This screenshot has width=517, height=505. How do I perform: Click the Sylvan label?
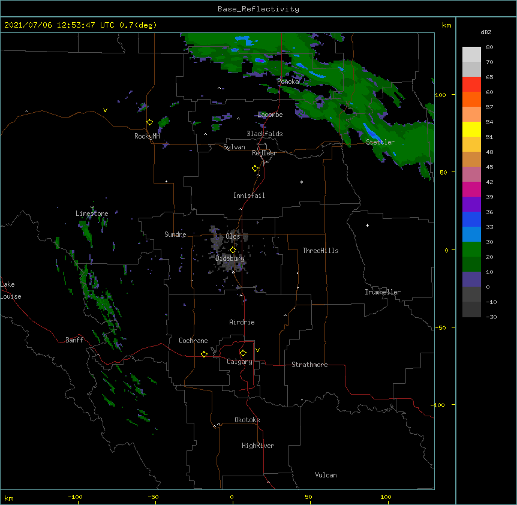234,147
